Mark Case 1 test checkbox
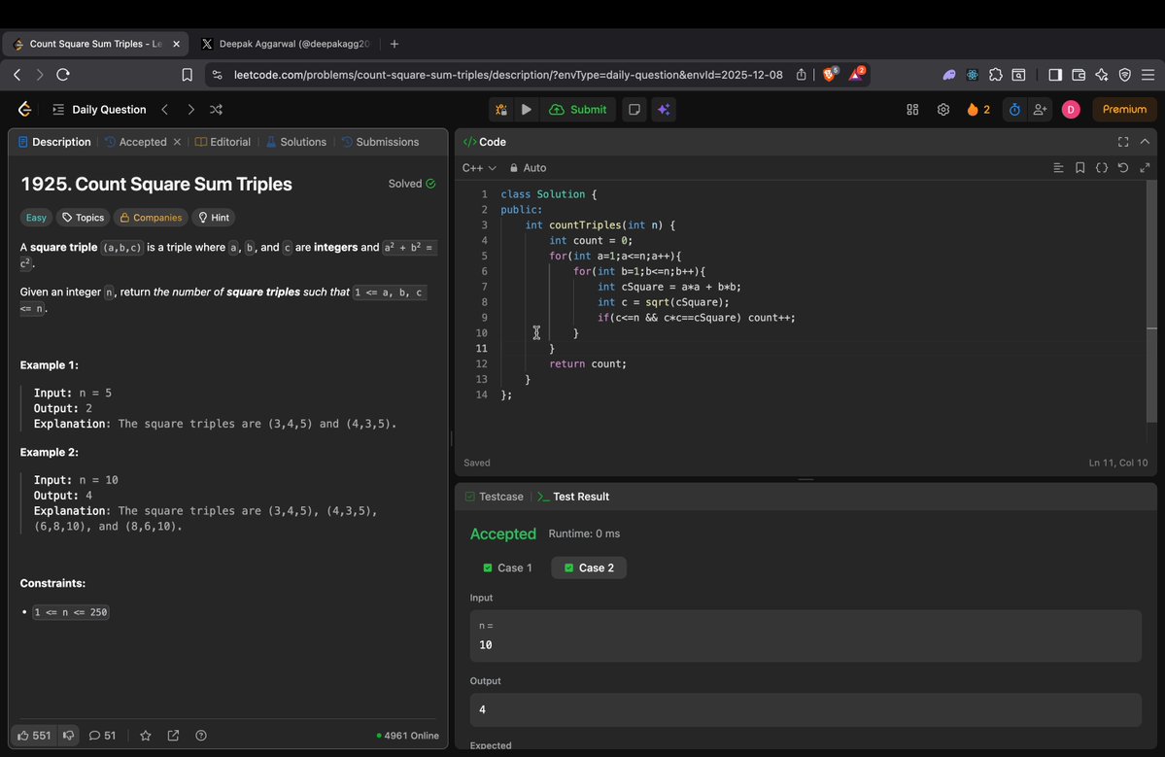This screenshot has width=1165, height=757. [x=489, y=568]
